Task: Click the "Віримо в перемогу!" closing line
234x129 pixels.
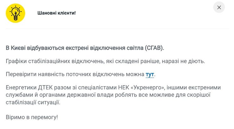Action: [x=32, y=117]
